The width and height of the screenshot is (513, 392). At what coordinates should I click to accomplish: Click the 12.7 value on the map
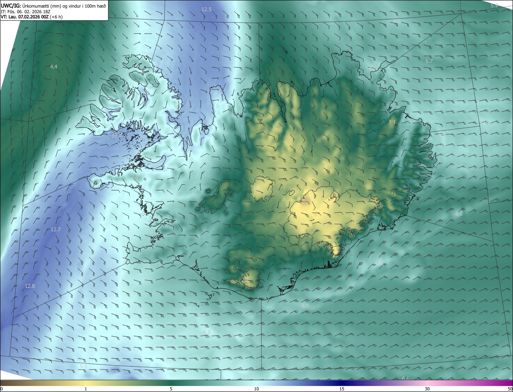(x=56, y=229)
